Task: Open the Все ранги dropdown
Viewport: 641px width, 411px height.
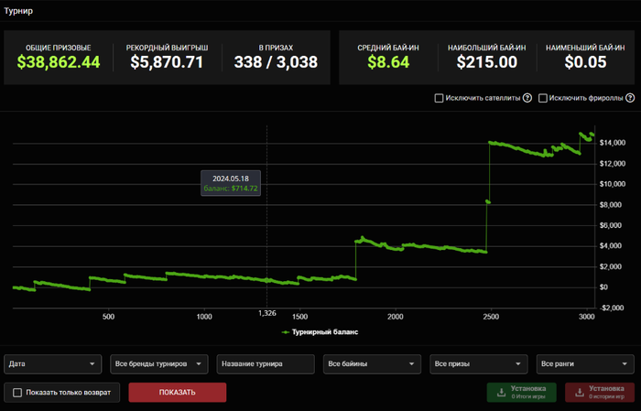Action: [585, 364]
